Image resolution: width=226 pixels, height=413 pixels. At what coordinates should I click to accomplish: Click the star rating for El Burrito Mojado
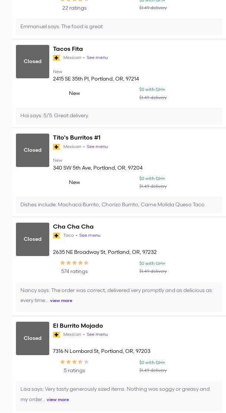74,362
